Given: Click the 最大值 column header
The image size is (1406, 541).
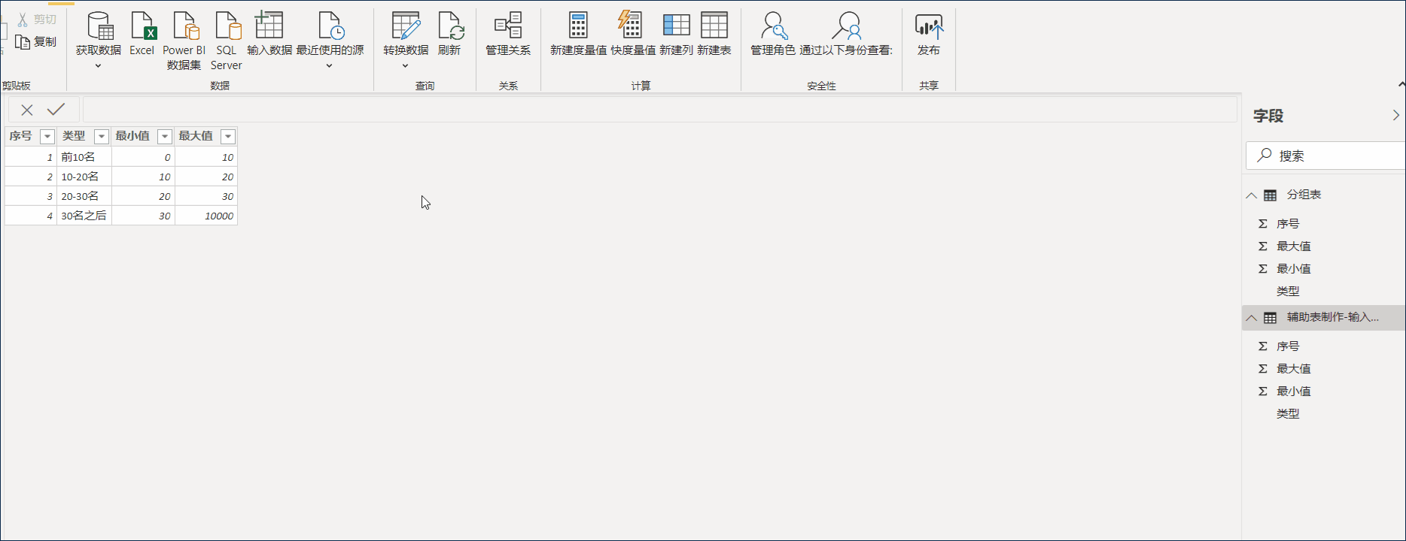Looking at the screenshot, I should click(x=196, y=136).
